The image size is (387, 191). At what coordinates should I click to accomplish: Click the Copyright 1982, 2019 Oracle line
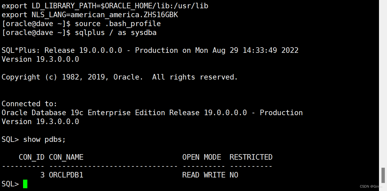tap(120, 77)
